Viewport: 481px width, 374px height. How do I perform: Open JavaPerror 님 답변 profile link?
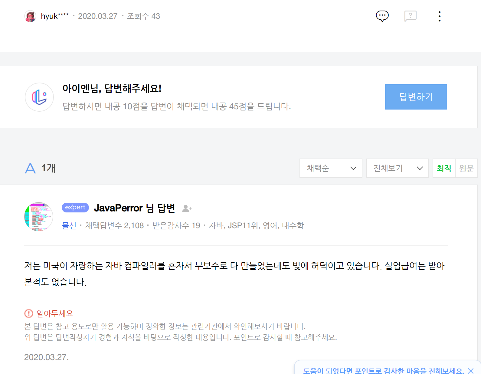134,208
